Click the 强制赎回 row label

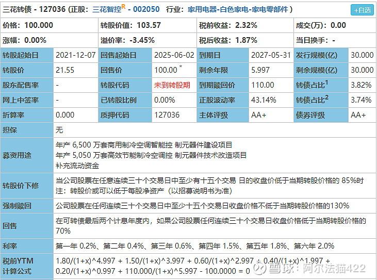coord(27,206)
